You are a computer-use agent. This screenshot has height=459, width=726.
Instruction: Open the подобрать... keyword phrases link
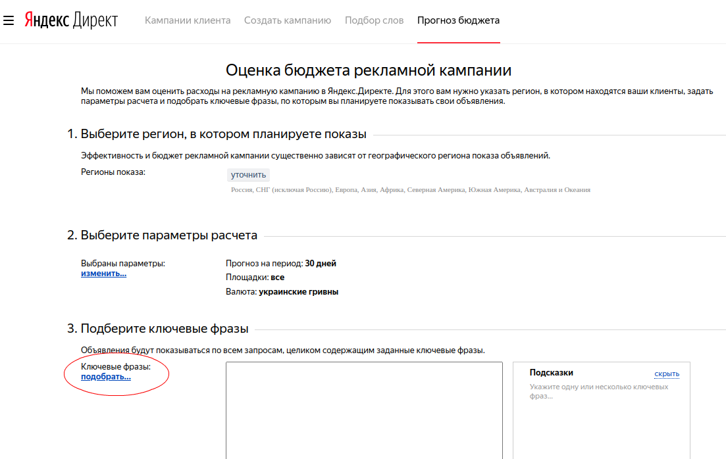(105, 377)
